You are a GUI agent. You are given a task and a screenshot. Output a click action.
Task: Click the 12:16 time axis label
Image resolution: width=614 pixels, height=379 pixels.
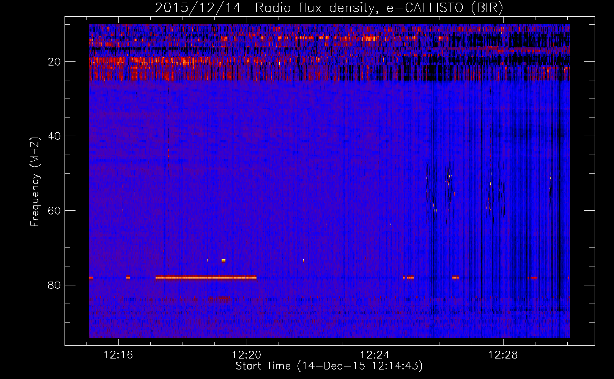[118, 355]
